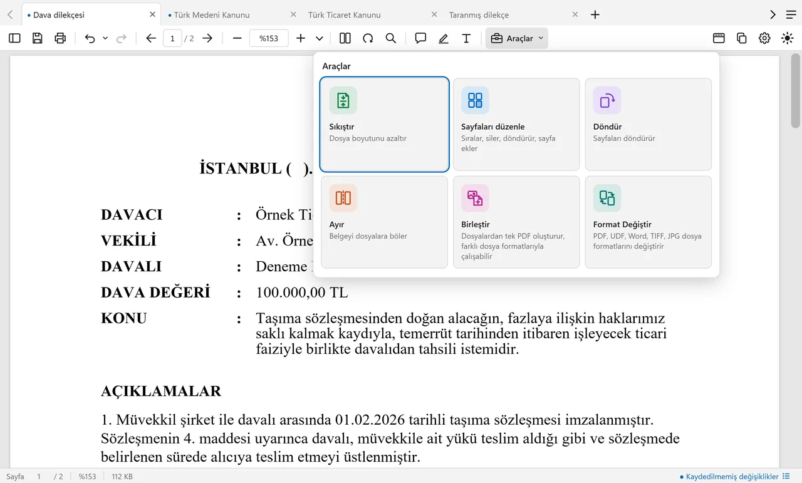Screen dimensions: 802x483
Task: Zoom in with the plus button
Action: [x=301, y=38]
